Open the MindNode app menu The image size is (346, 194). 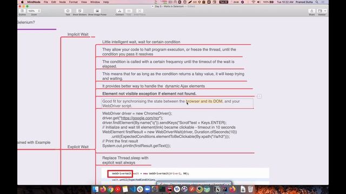pyautogui.click(x=34, y=2)
